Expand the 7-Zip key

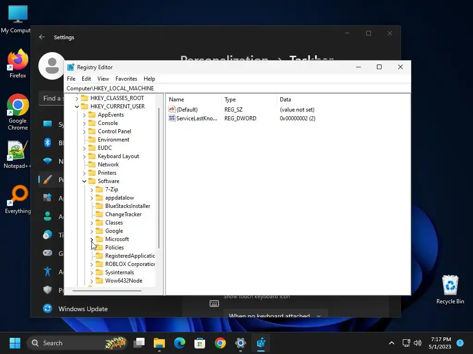(92, 189)
